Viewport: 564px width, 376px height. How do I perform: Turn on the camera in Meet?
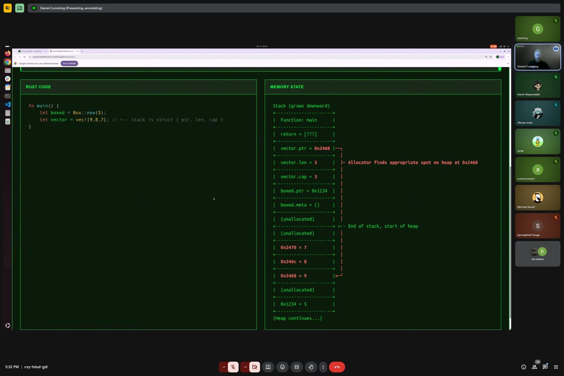point(255,367)
